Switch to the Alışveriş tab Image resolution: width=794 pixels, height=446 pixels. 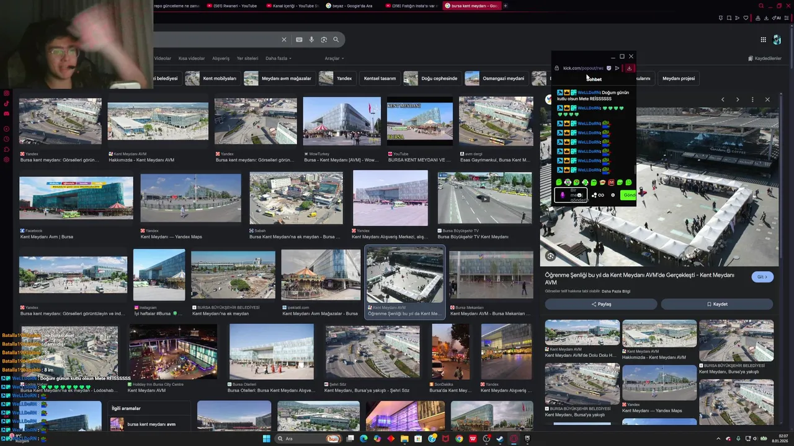[x=221, y=58]
